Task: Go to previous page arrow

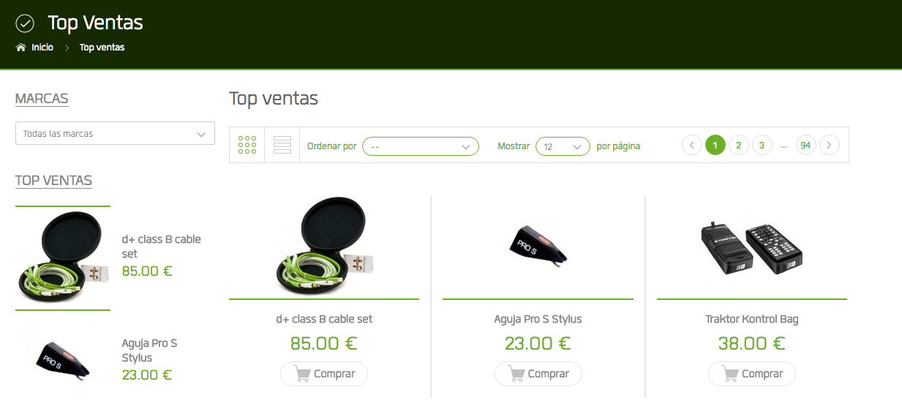Action: (x=691, y=146)
